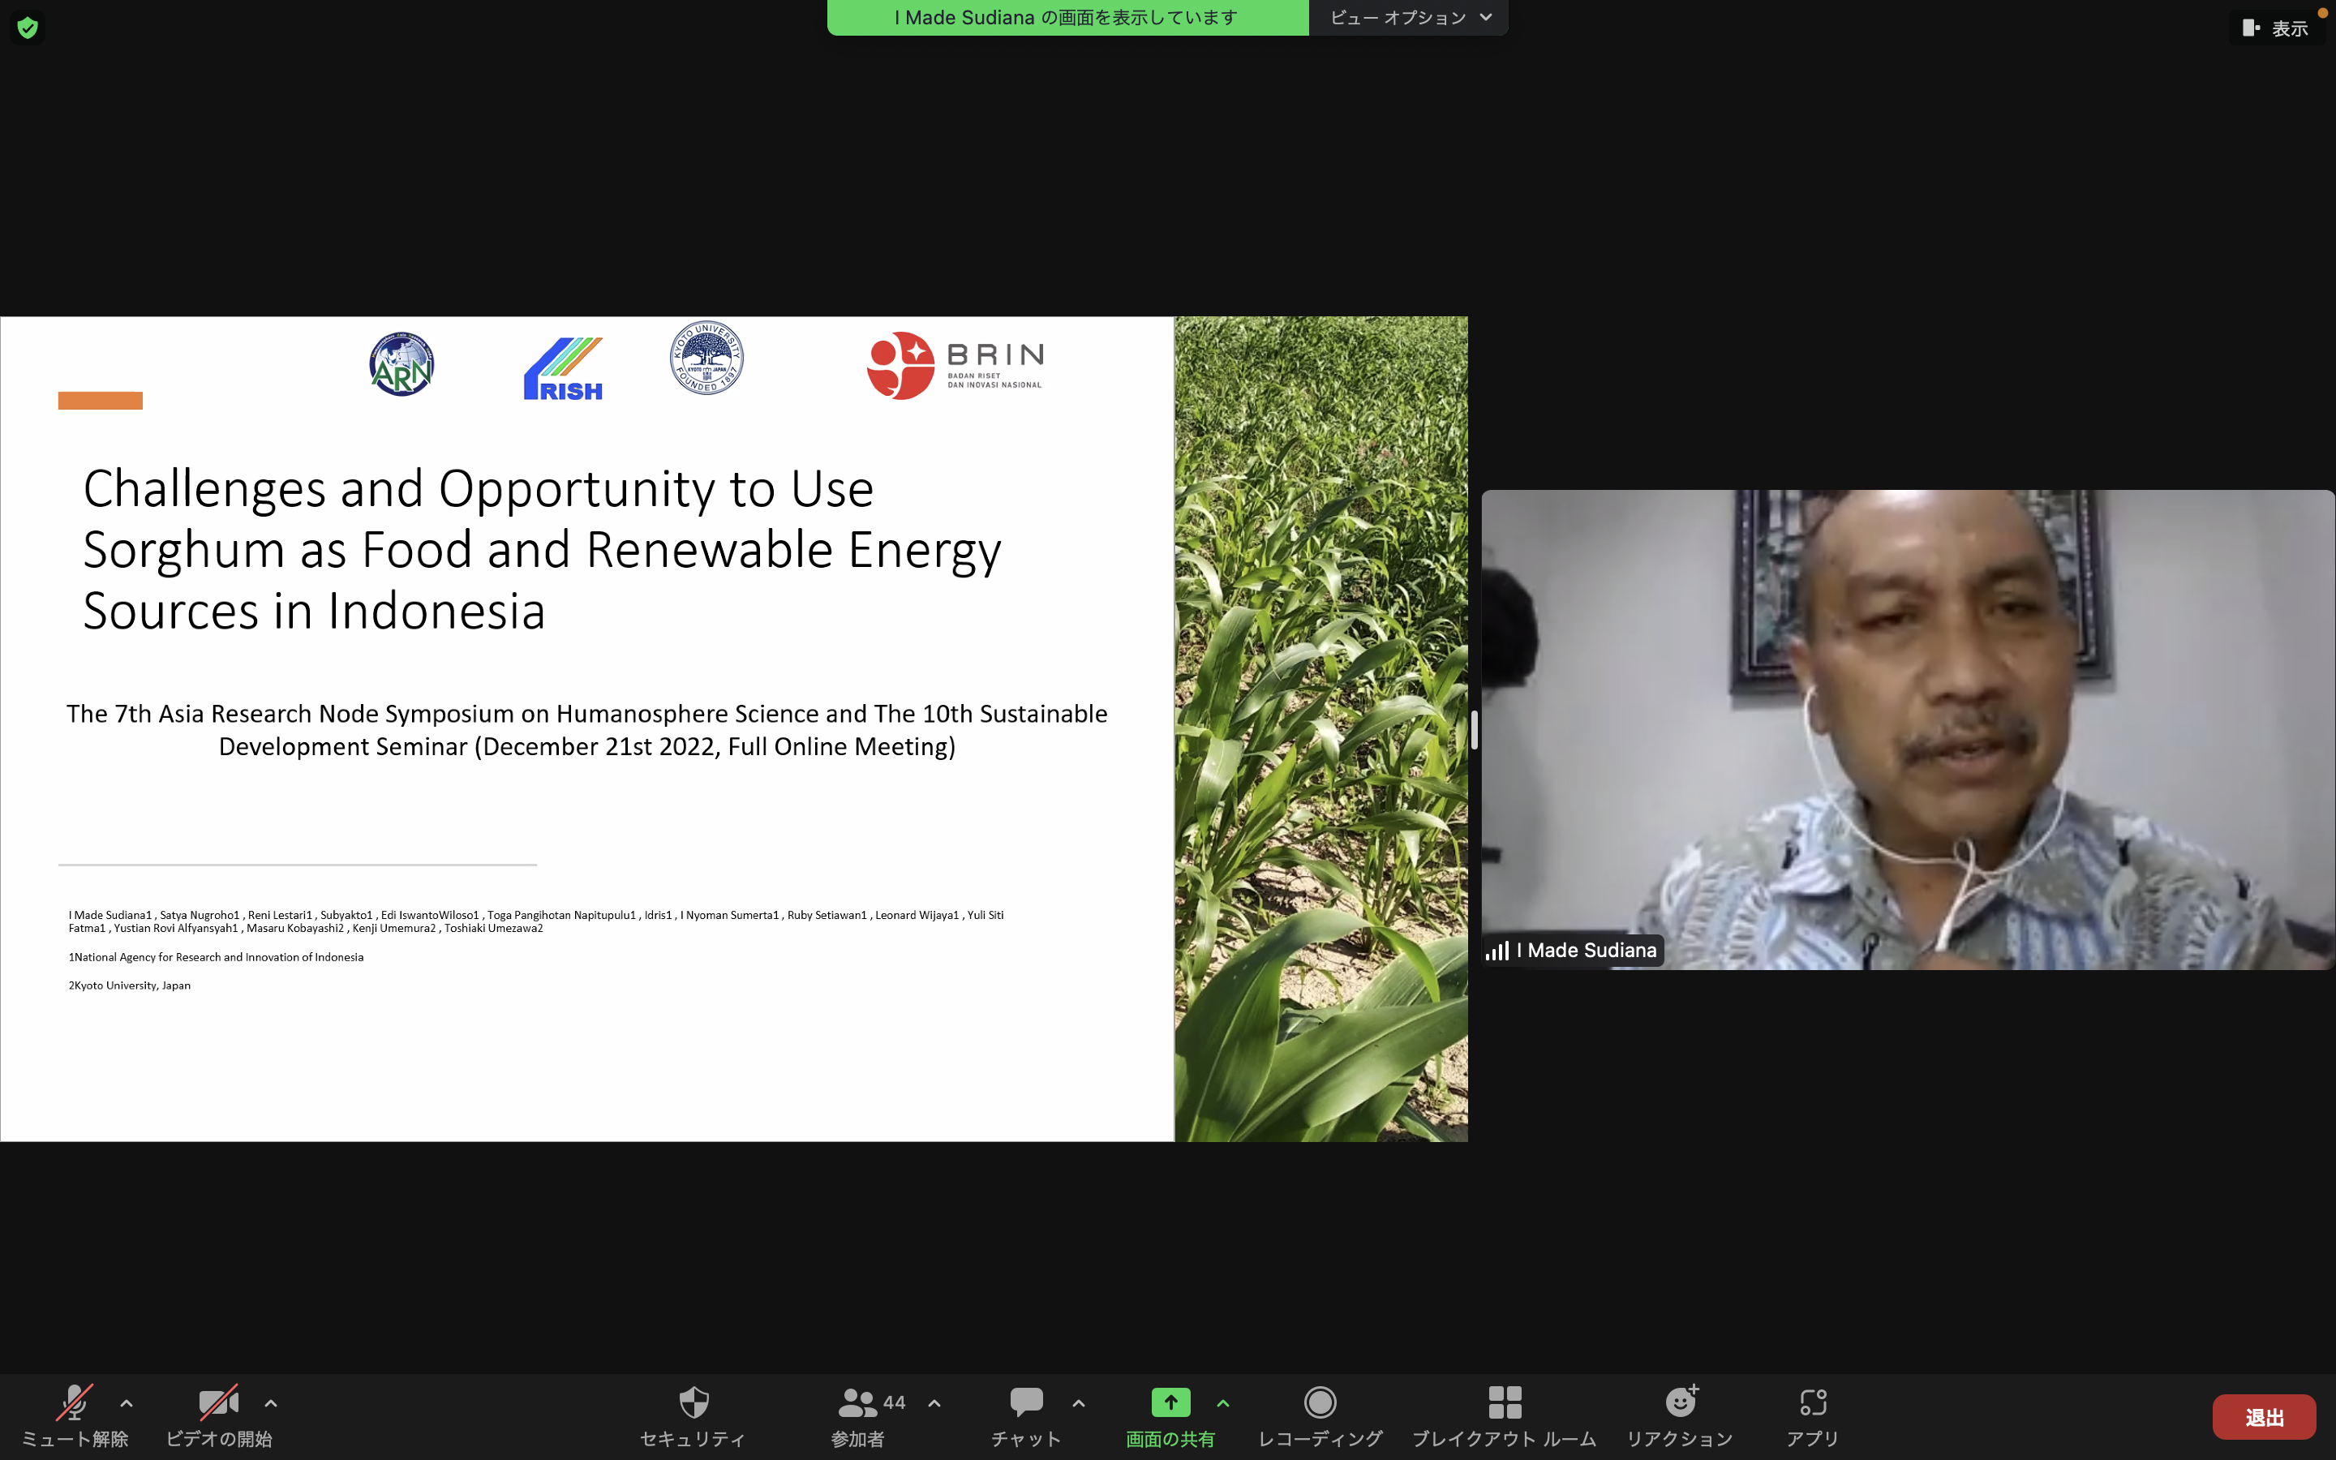Click slide title about Sorghum
The height and width of the screenshot is (1460, 2336).
(x=542, y=549)
